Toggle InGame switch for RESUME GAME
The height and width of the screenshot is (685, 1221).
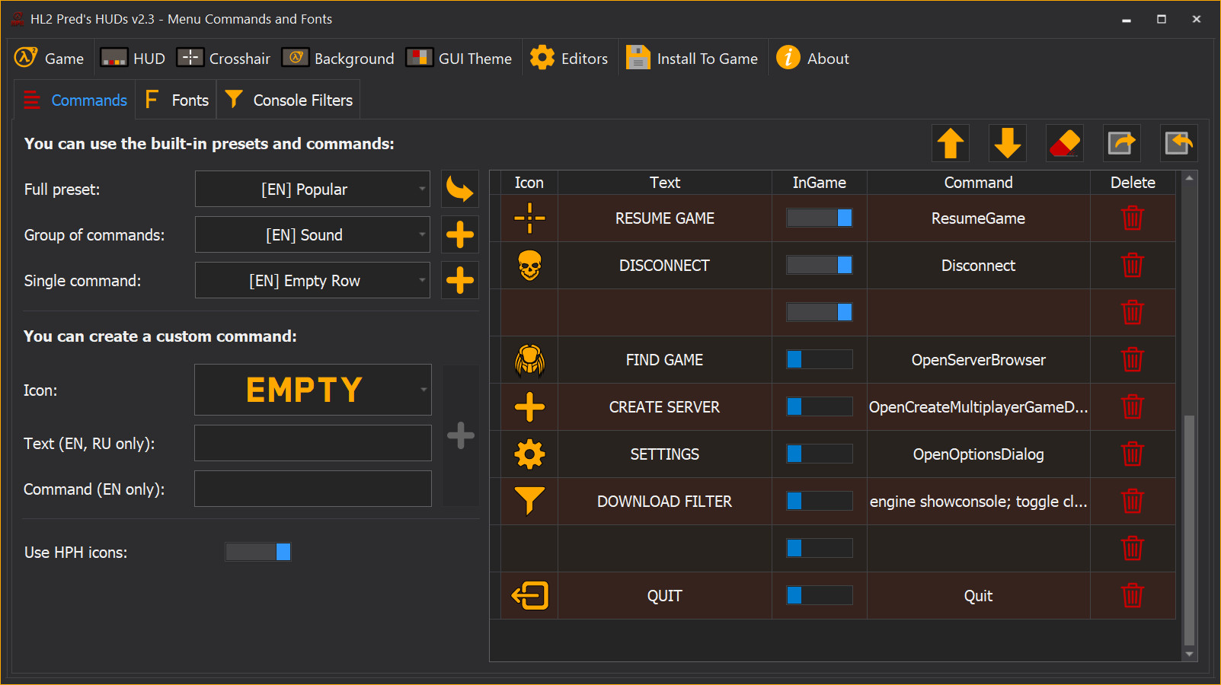point(819,218)
